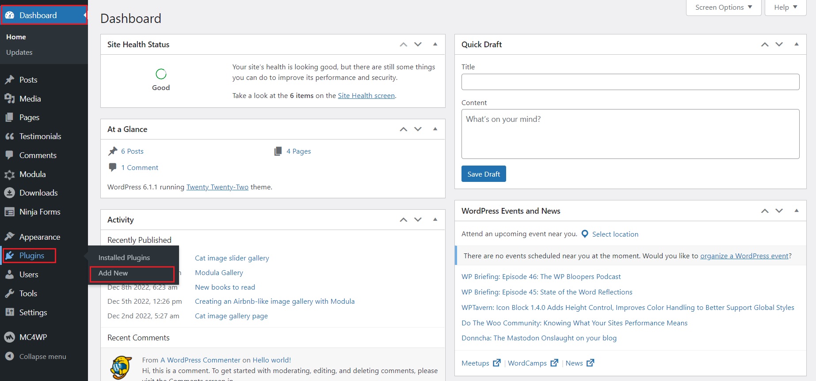Screen dimensions: 816x381
Task: Toggle the At a Glance panel
Action: tap(435, 129)
